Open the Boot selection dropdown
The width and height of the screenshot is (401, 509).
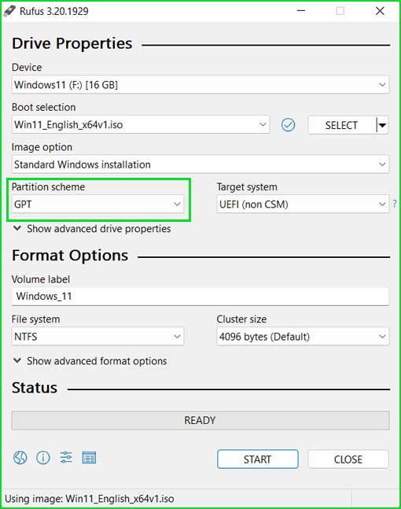point(141,124)
